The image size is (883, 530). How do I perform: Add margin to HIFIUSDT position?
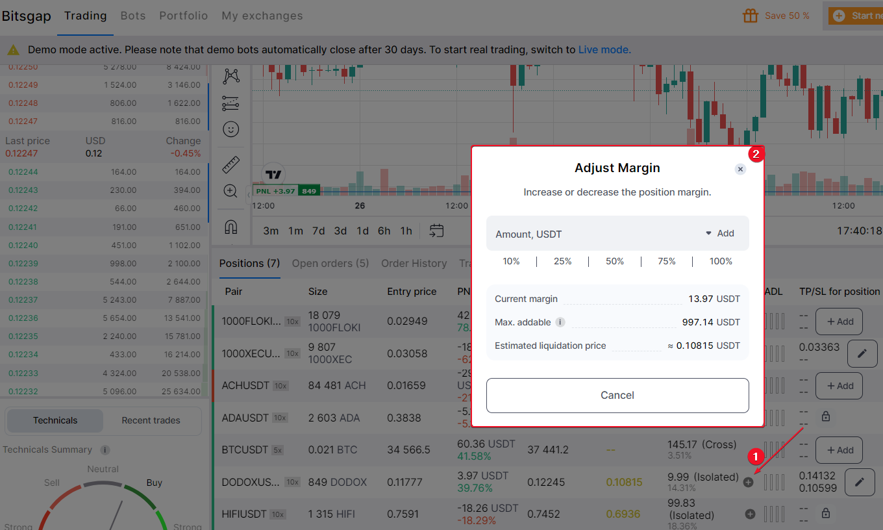[751, 514]
